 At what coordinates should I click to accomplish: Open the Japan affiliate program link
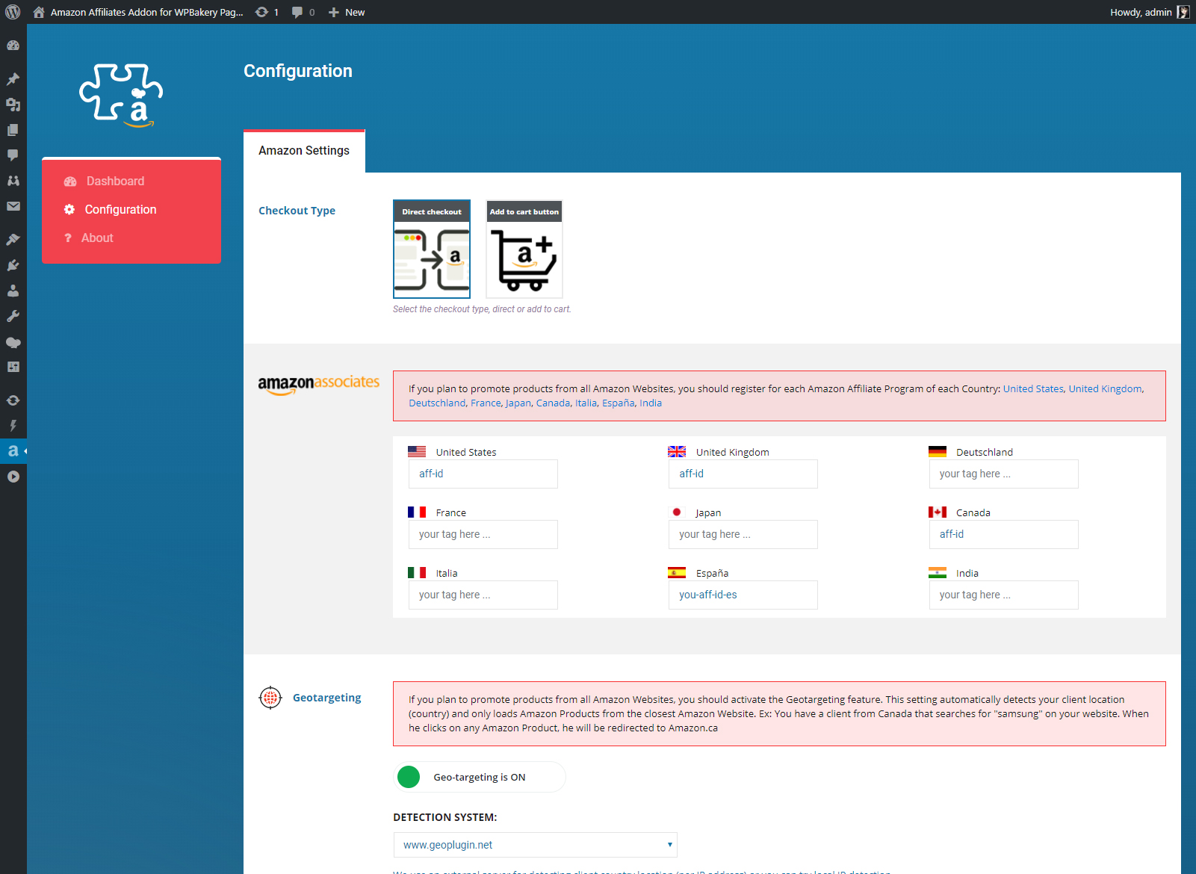tap(518, 403)
